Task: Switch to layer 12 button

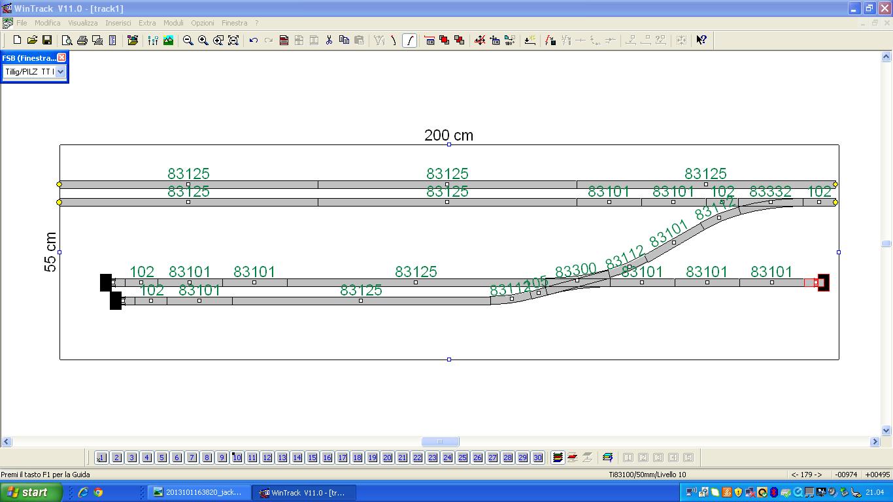Action: 267,458
